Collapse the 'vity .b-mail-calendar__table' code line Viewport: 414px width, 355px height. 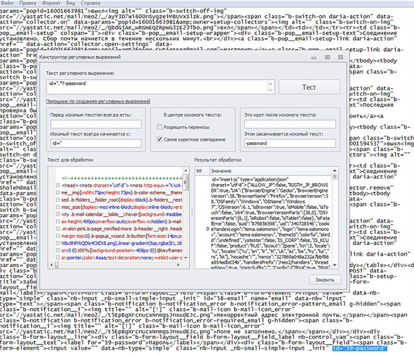(58, 214)
